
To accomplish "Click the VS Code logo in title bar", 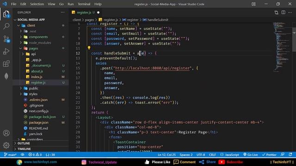I will 5,4.
